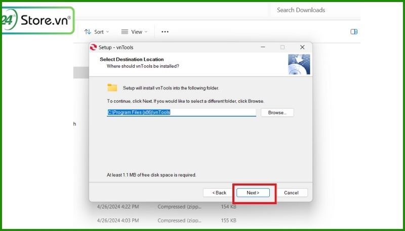Click the 154 KB file size
The image size is (405, 231).
click(229, 207)
